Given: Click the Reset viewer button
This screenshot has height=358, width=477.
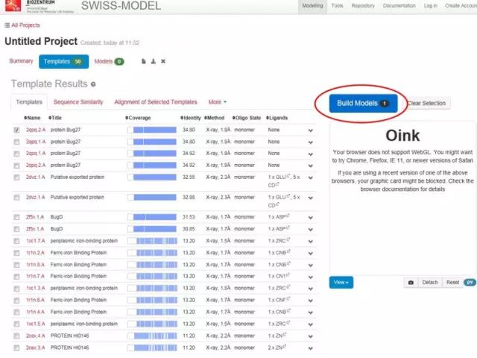Looking at the screenshot, I should 452,283.
